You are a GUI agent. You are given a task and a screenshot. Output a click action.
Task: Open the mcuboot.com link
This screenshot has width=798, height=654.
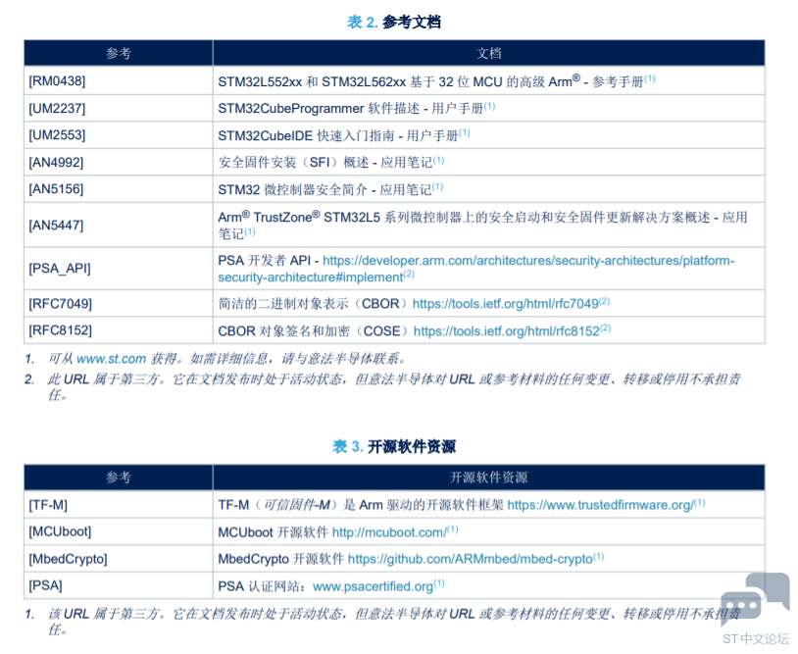tap(389, 532)
